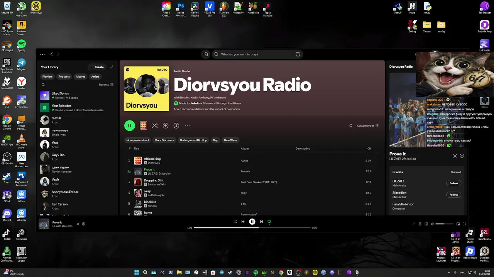This screenshot has width=494, height=277.
Task: Open the Windows Start menu
Action: (x=137, y=272)
